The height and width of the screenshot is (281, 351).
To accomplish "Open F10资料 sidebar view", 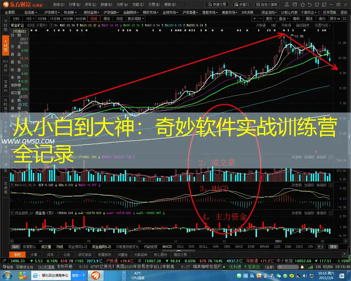I will (x=5, y=66).
